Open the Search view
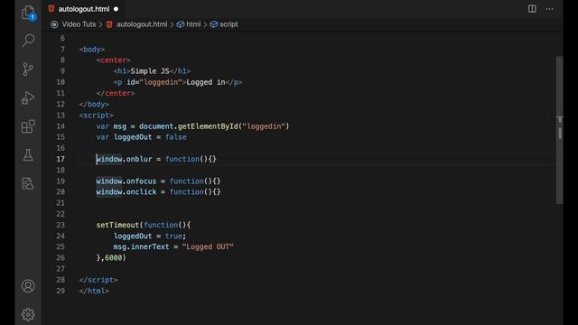578x325 pixels. click(x=28, y=40)
